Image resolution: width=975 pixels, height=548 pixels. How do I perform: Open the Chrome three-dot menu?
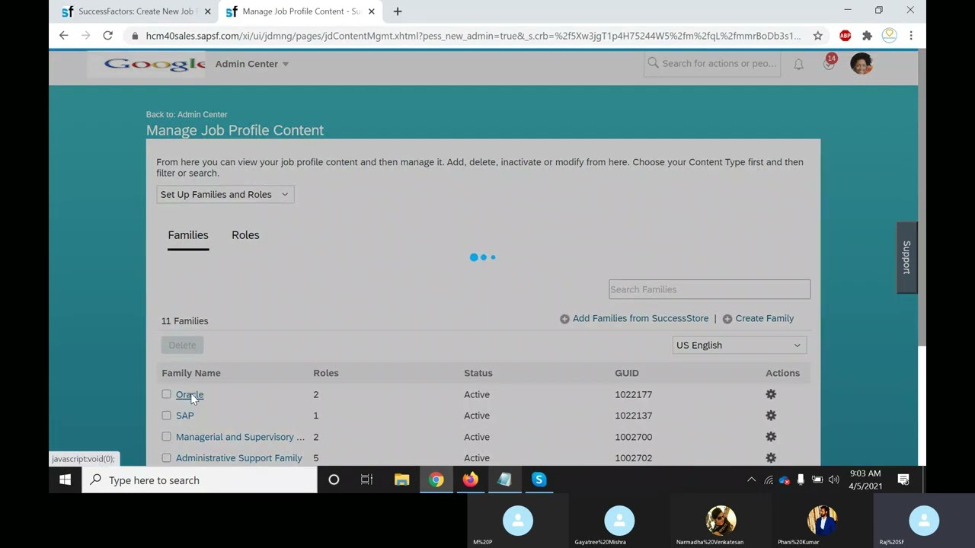(x=911, y=36)
